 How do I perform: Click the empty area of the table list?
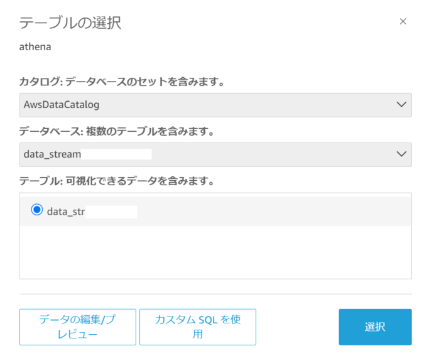(x=215, y=252)
